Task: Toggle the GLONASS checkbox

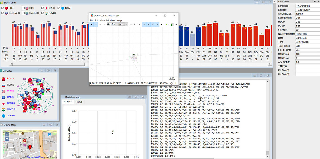Action: point(3,13)
